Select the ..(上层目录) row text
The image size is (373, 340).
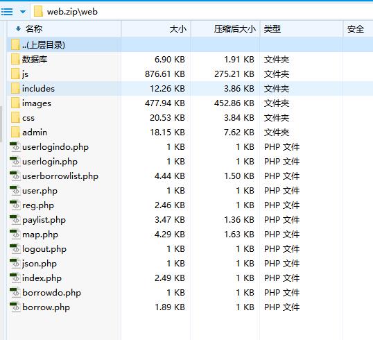(44, 45)
